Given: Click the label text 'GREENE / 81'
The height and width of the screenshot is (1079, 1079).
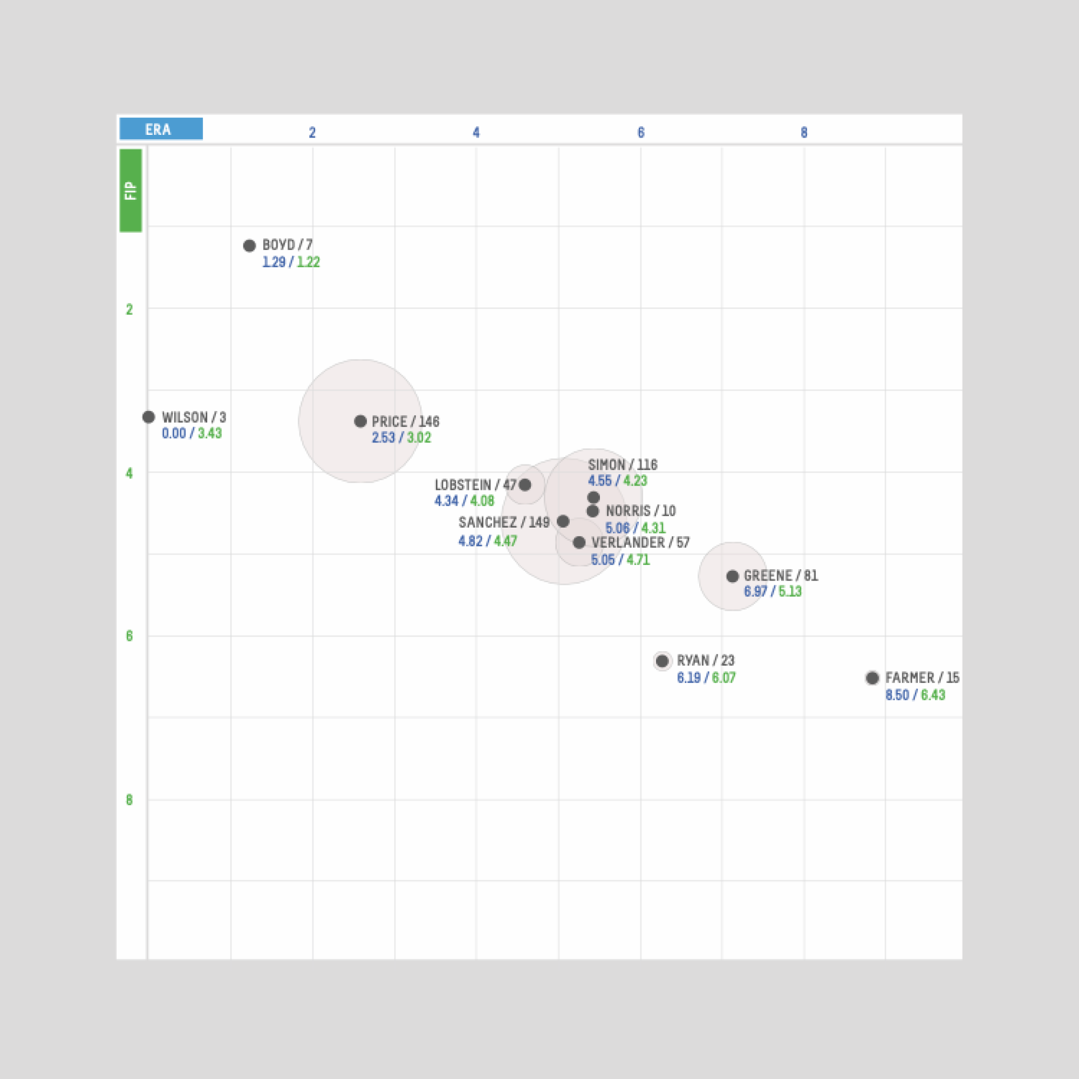Looking at the screenshot, I should (781, 576).
